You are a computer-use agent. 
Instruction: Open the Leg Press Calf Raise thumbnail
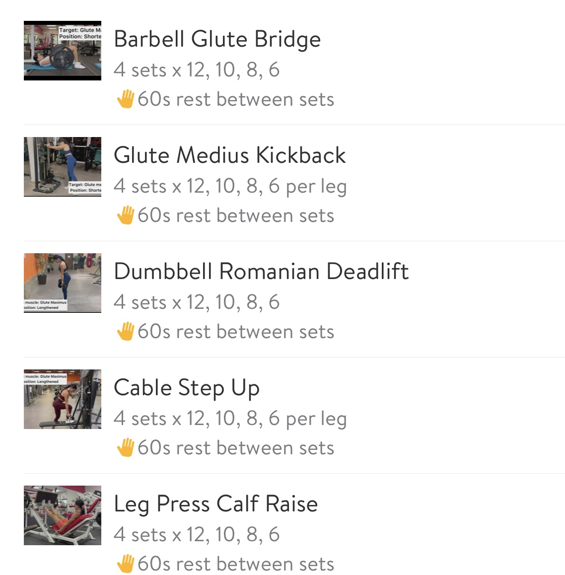[x=63, y=515]
